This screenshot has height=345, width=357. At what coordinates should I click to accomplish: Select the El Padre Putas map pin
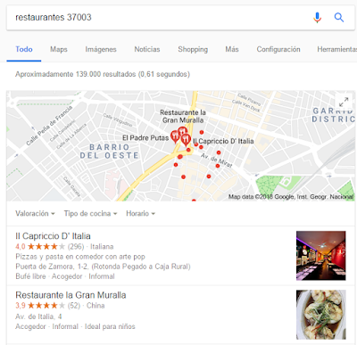click(175, 137)
